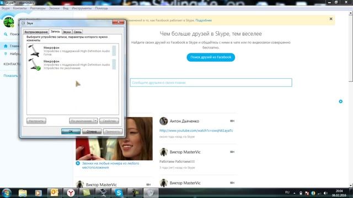The width and height of the screenshot is (353, 198).
Task: Open the dial pad icon Набрать
Action: coord(6,54)
